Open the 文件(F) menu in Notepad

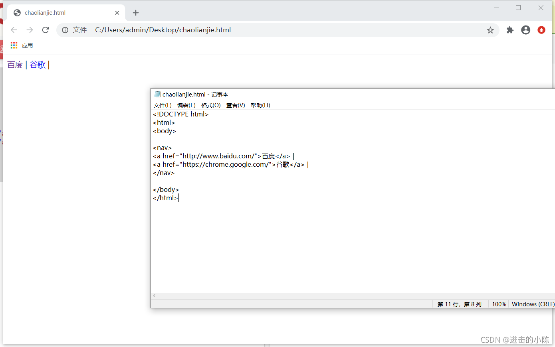click(x=163, y=105)
